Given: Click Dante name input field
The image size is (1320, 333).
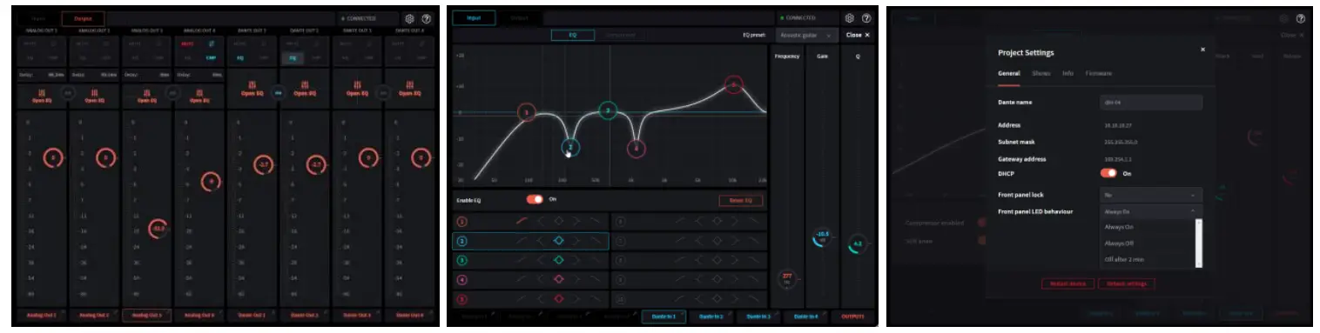Looking at the screenshot, I should click(x=1151, y=103).
